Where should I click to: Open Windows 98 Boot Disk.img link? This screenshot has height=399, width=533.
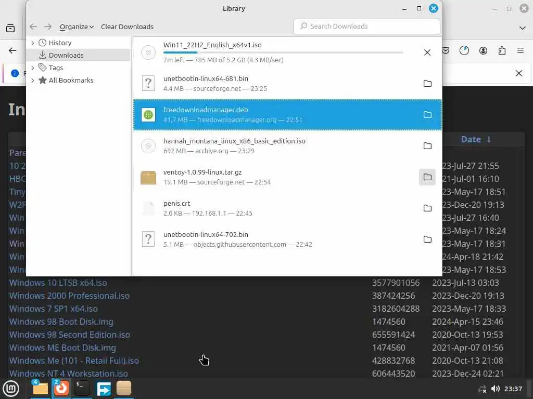coord(61,322)
